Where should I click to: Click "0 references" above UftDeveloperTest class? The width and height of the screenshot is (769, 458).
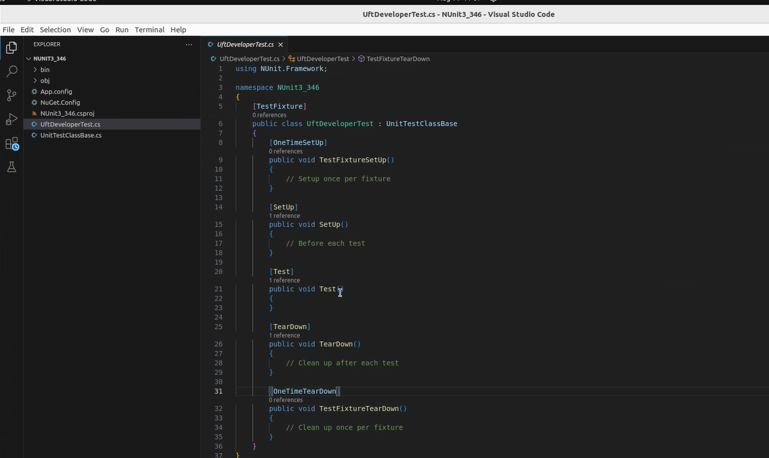click(x=269, y=115)
